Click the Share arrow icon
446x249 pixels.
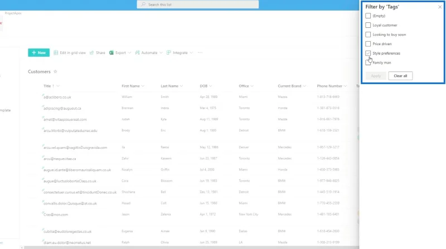91,52
